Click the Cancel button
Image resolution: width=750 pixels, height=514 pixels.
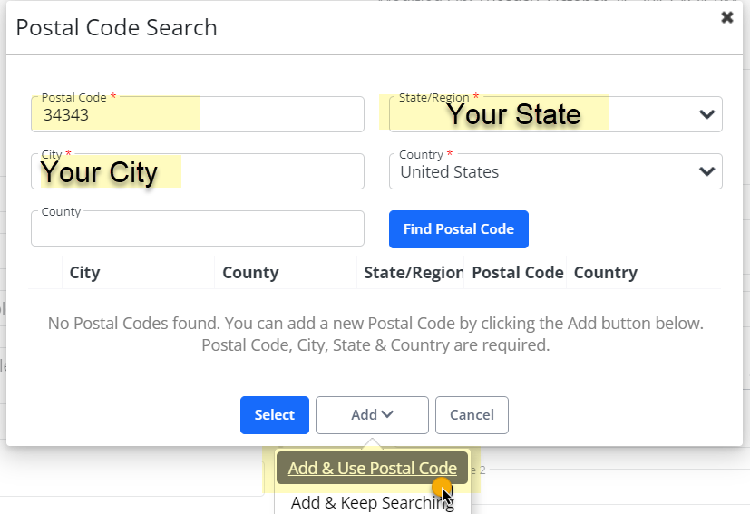point(472,415)
